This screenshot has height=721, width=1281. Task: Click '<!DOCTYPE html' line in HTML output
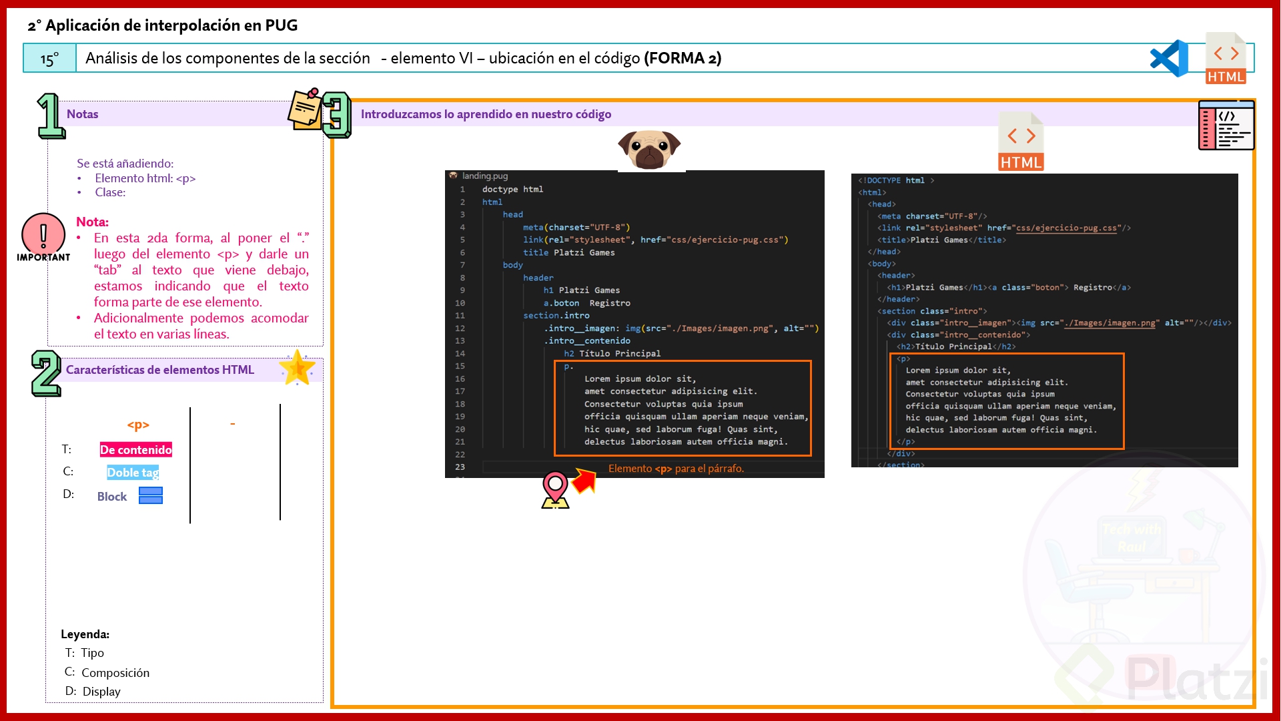(x=895, y=180)
